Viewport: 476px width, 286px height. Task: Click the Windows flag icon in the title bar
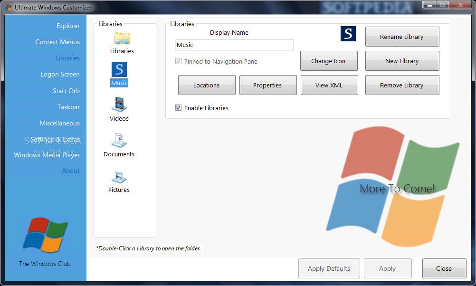point(9,7)
